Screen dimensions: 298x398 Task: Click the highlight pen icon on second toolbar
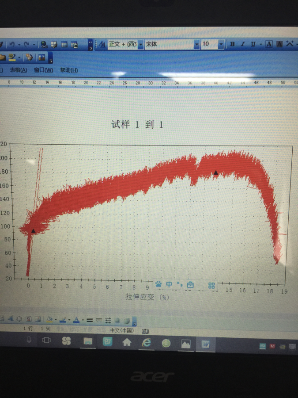12,57
